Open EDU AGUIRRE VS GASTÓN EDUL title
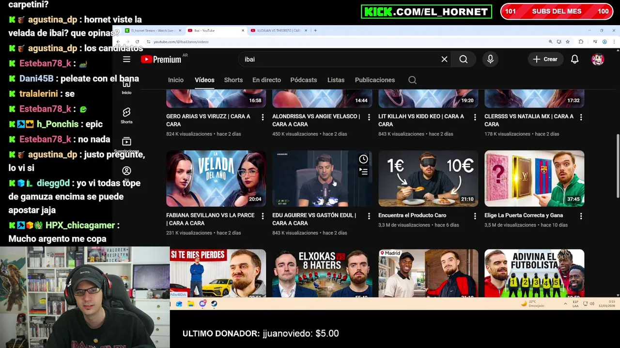Screen dimensions: 620x348 click(314, 219)
